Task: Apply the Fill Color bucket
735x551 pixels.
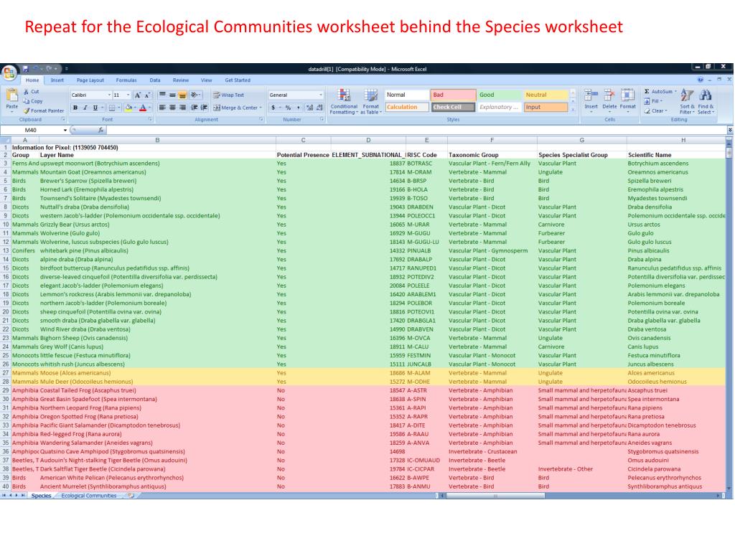Action: [x=128, y=108]
